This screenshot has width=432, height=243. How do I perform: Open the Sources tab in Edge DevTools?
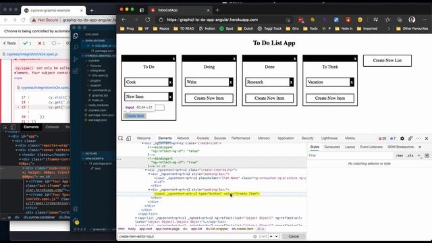tap(220, 138)
